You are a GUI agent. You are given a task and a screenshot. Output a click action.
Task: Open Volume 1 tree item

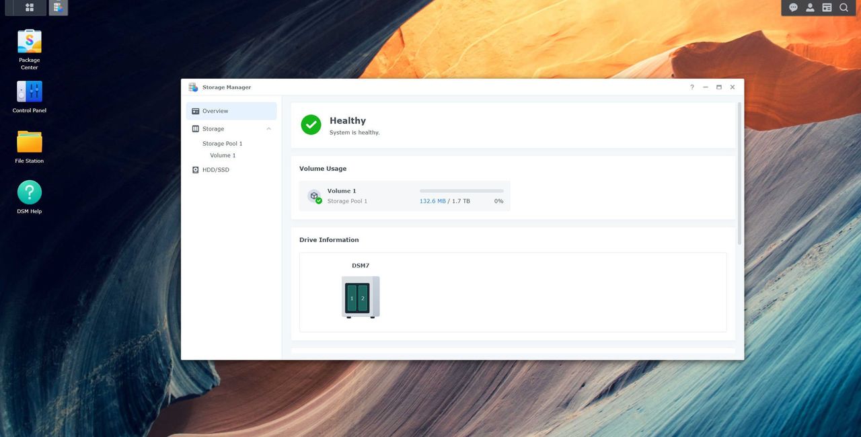pyautogui.click(x=223, y=155)
